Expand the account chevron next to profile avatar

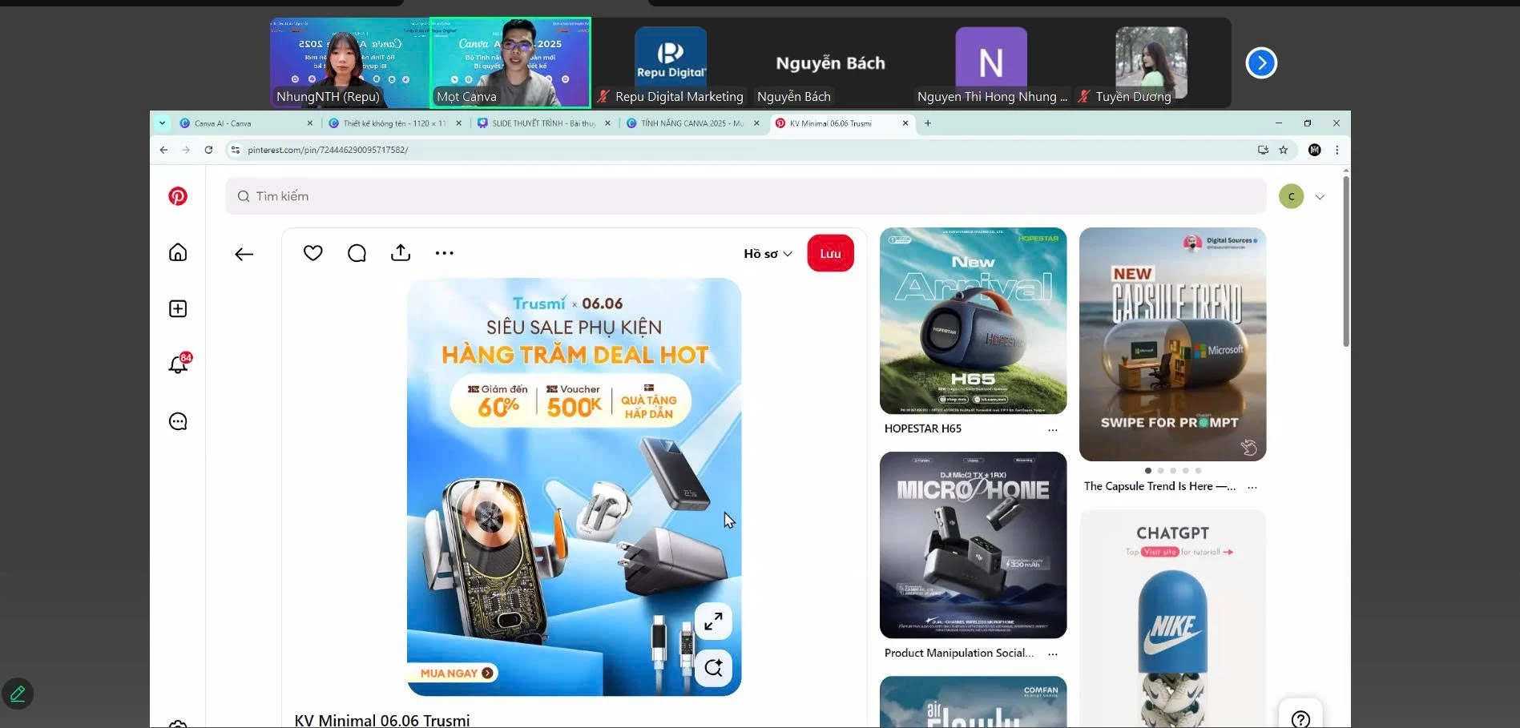(1320, 197)
